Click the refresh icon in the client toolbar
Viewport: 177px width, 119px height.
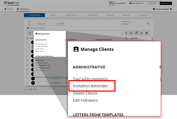click(30, 33)
